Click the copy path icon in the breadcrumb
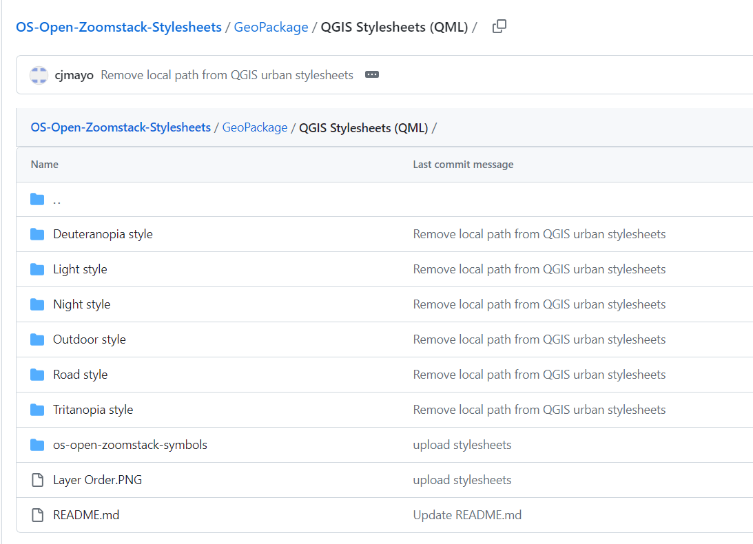Viewport: 753px width, 544px height. click(x=499, y=25)
